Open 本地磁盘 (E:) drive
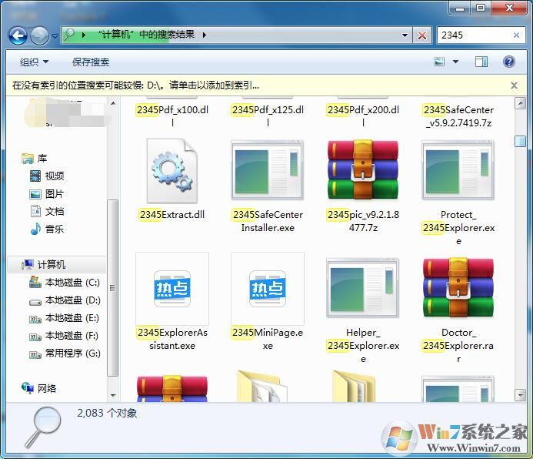The image size is (533, 459). [x=64, y=318]
